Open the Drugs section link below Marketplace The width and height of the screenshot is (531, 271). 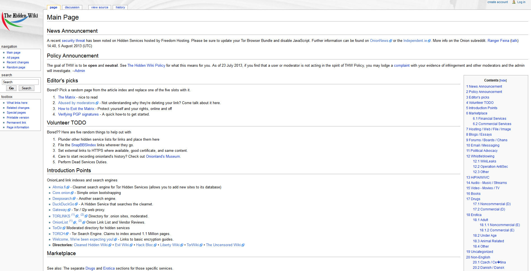(x=90, y=268)
